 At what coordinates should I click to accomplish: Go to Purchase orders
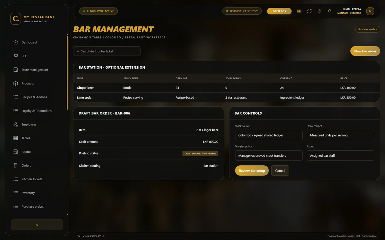pyautogui.click(x=32, y=206)
